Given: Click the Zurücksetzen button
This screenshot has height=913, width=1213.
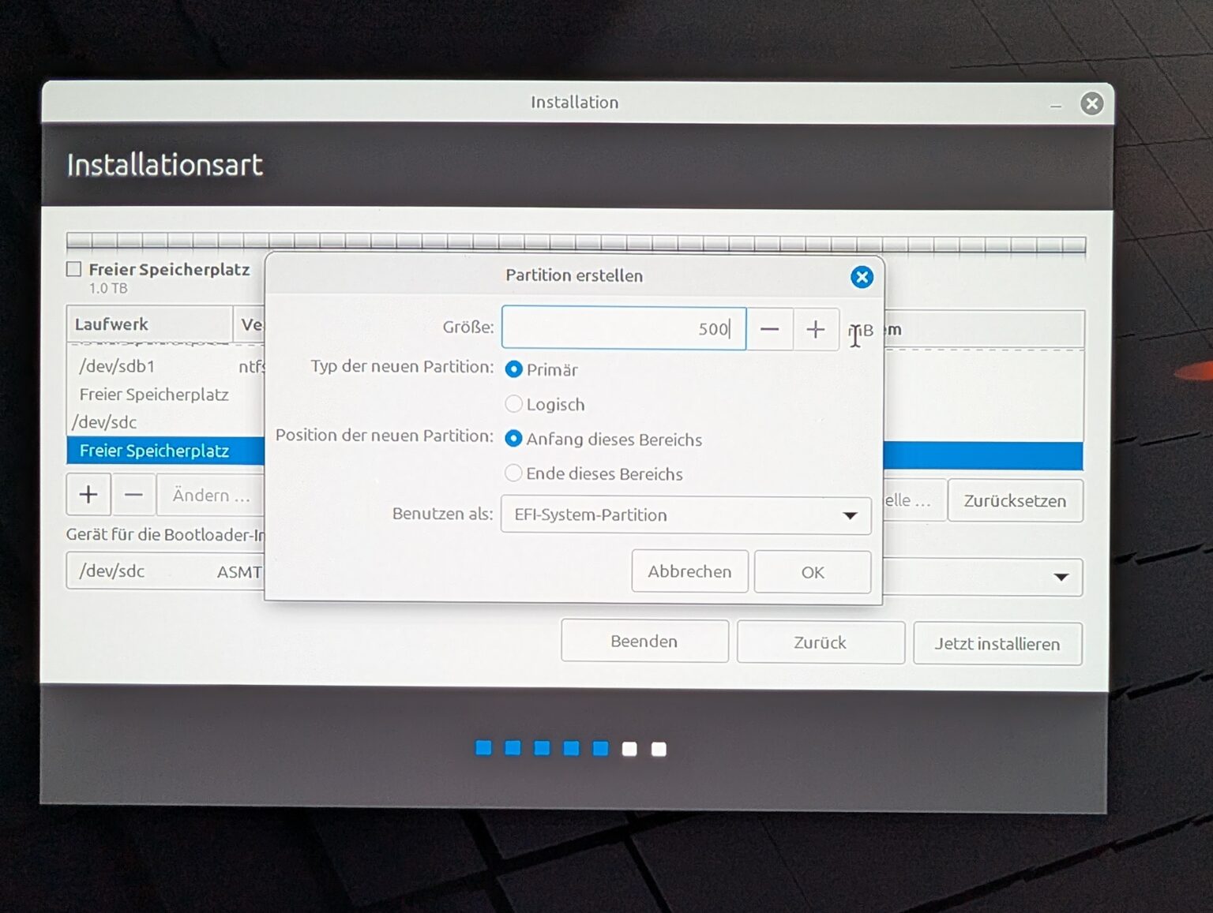Looking at the screenshot, I should (x=1014, y=501).
